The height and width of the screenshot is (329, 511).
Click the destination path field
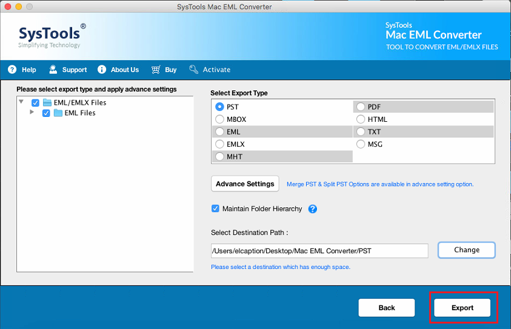coord(319,251)
